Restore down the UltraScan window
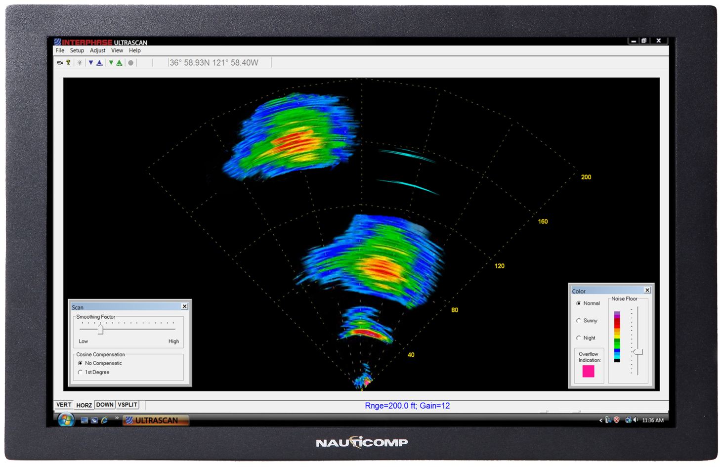Screen dimensions: 723x467 pos(644,41)
